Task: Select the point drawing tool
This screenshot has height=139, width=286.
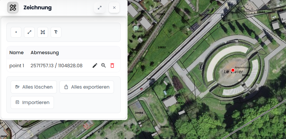Action: click(x=16, y=32)
